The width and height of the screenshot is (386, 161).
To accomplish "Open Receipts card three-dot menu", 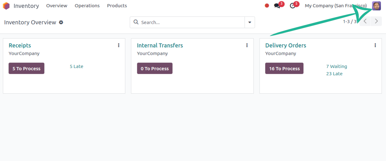I will tap(119, 45).
